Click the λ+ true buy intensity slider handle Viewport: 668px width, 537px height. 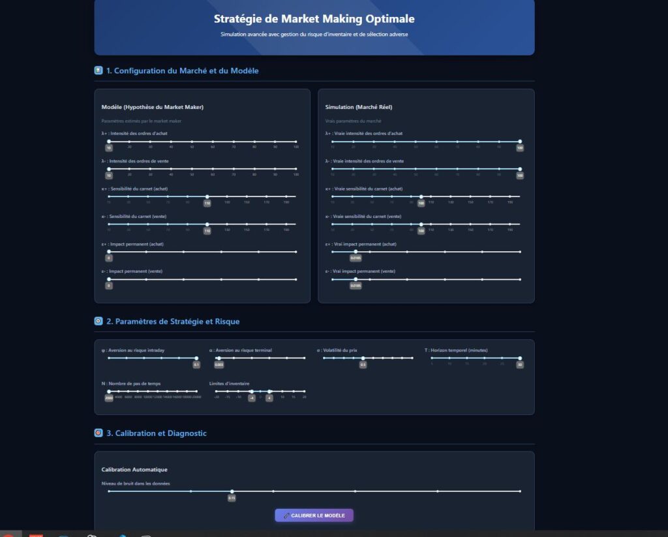520,141
